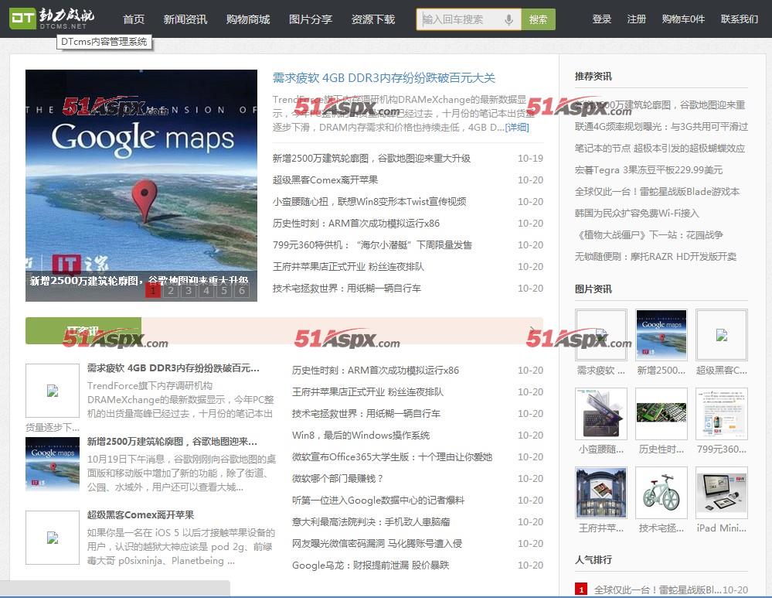Open 宏碁Tegra 3果冻豆平板 recommended article
Screen dimensions: 772x598
[648, 170]
